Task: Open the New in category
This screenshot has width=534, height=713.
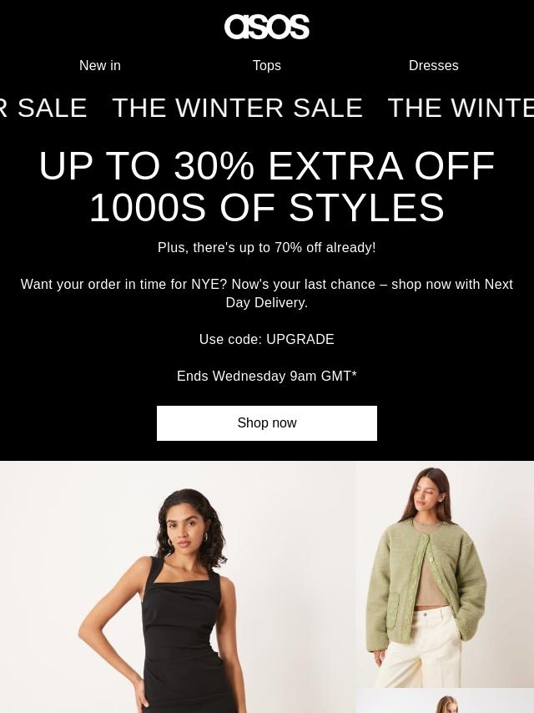Action: pos(100,65)
